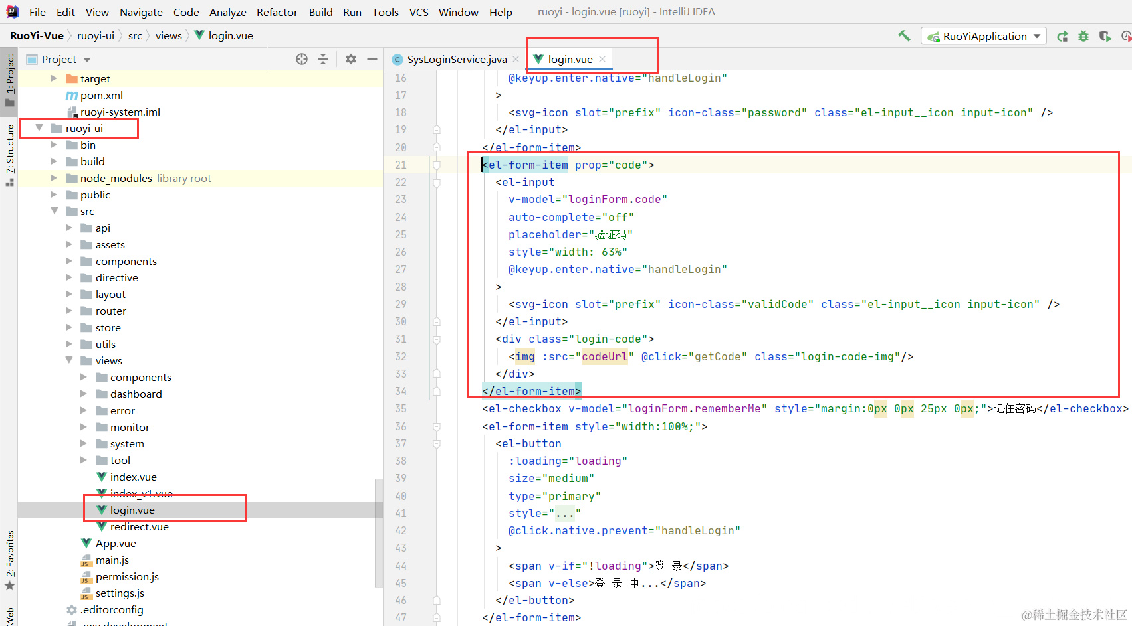Viewport: 1132px width, 626px height.
Task: Expand the components folder under views
Action: 84,377
